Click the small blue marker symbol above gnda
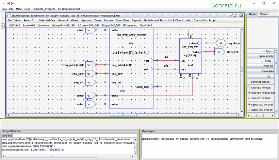The image size is (279, 160). point(122,91)
